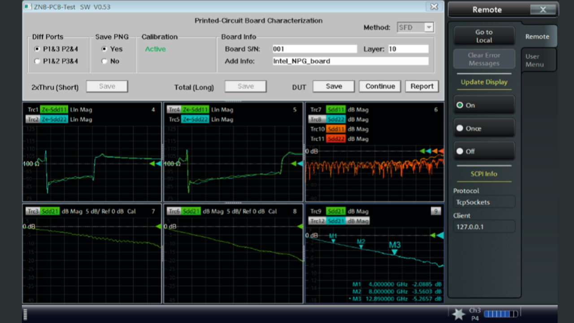Click the Board S/N input field
574x323 pixels.
pyautogui.click(x=314, y=49)
